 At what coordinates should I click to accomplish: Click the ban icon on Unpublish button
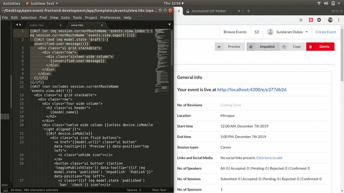tap(251, 47)
